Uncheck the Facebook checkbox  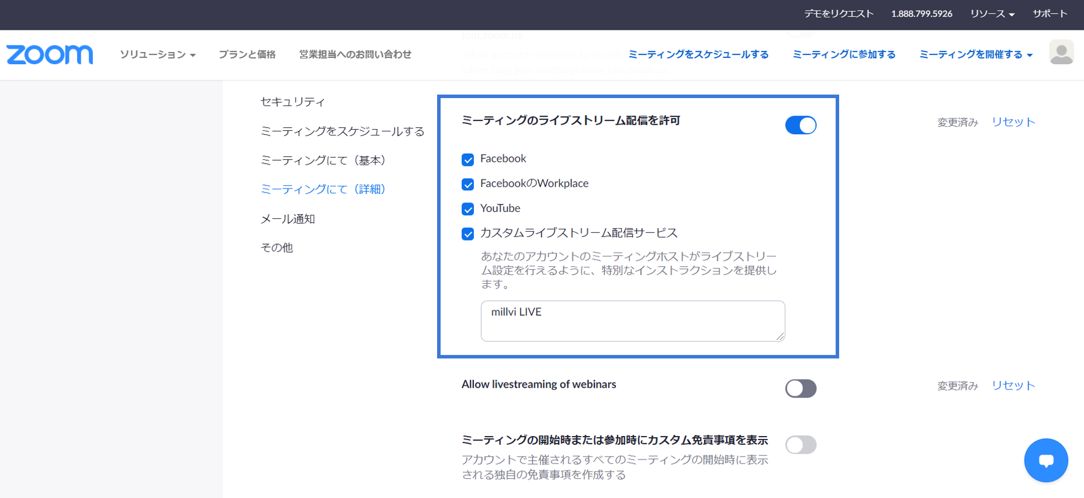pos(467,159)
